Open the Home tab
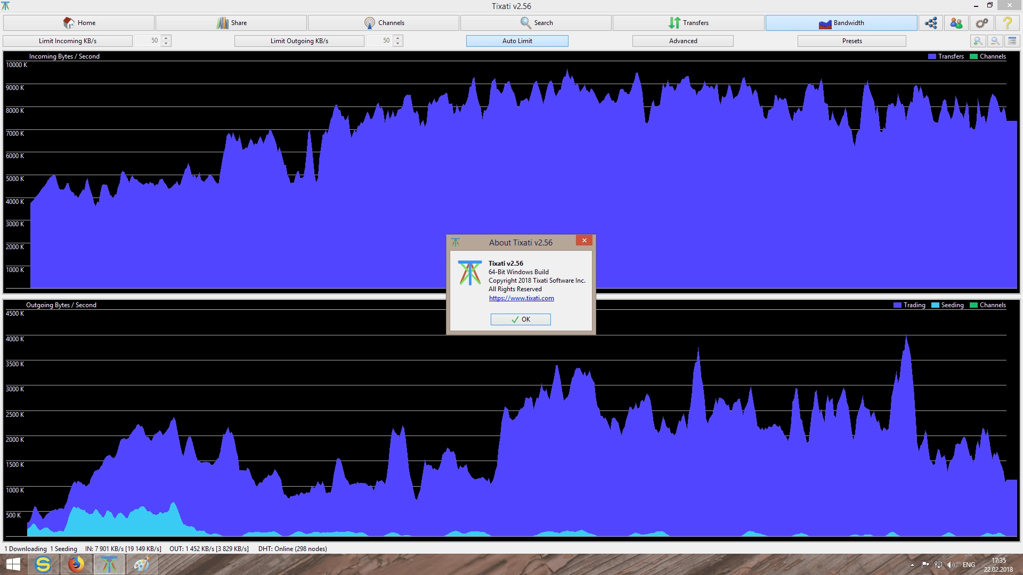Screen dimensions: 1023x575 tap(79, 23)
